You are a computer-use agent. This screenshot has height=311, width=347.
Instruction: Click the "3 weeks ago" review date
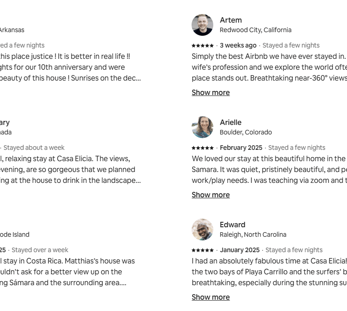click(238, 45)
